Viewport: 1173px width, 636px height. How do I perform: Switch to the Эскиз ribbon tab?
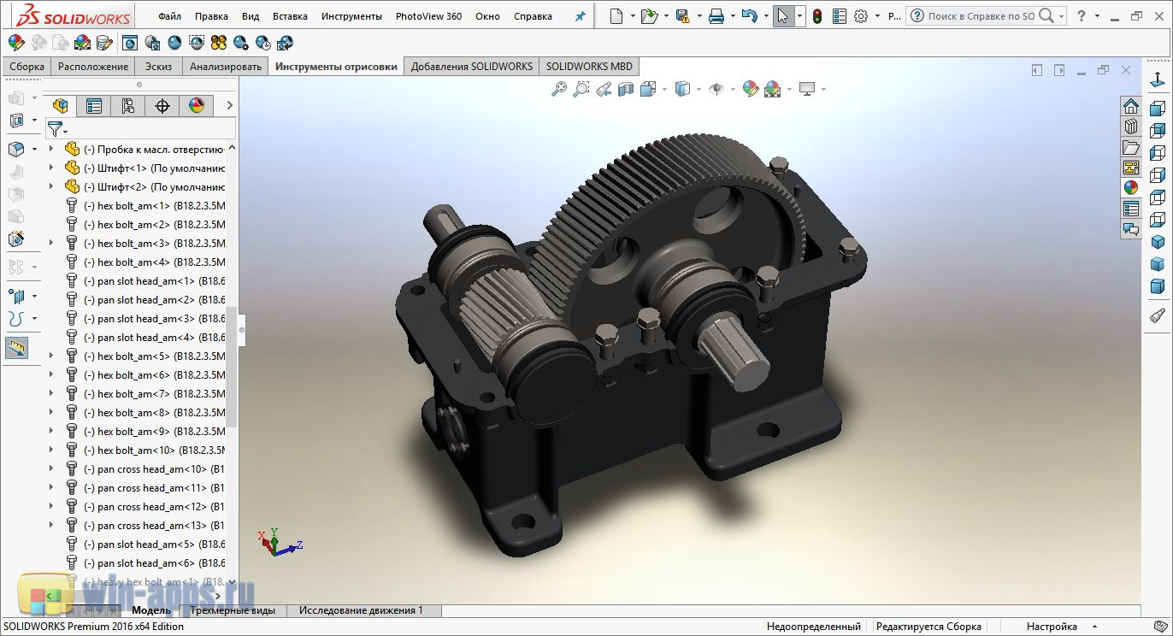(158, 67)
